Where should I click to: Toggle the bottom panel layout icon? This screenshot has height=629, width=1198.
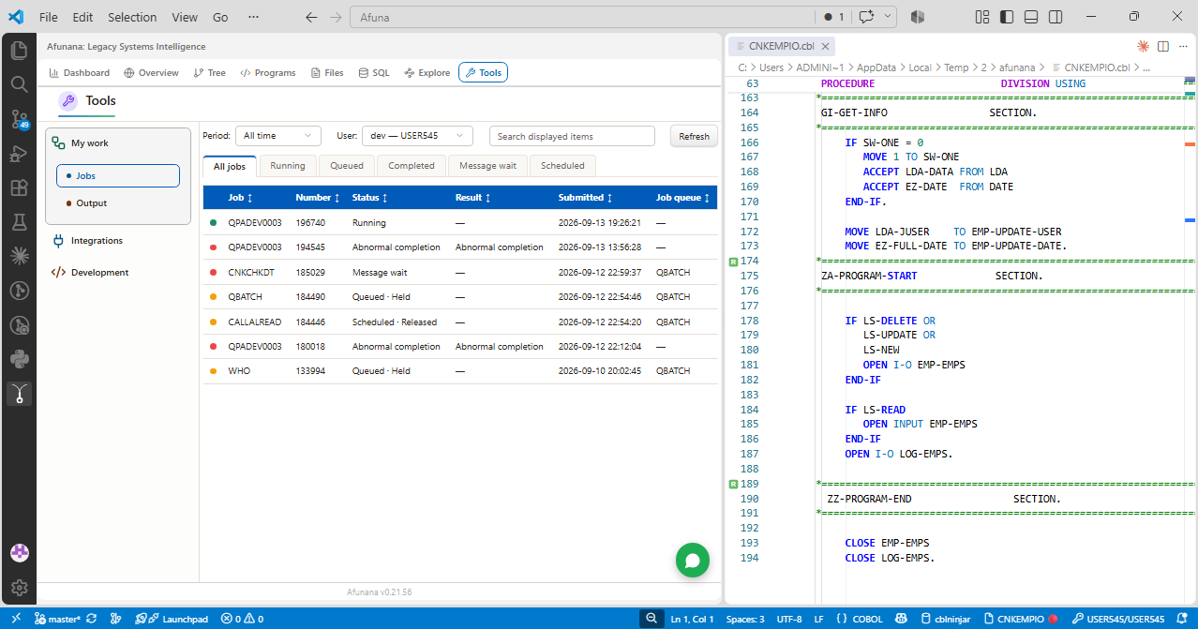[1031, 17]
